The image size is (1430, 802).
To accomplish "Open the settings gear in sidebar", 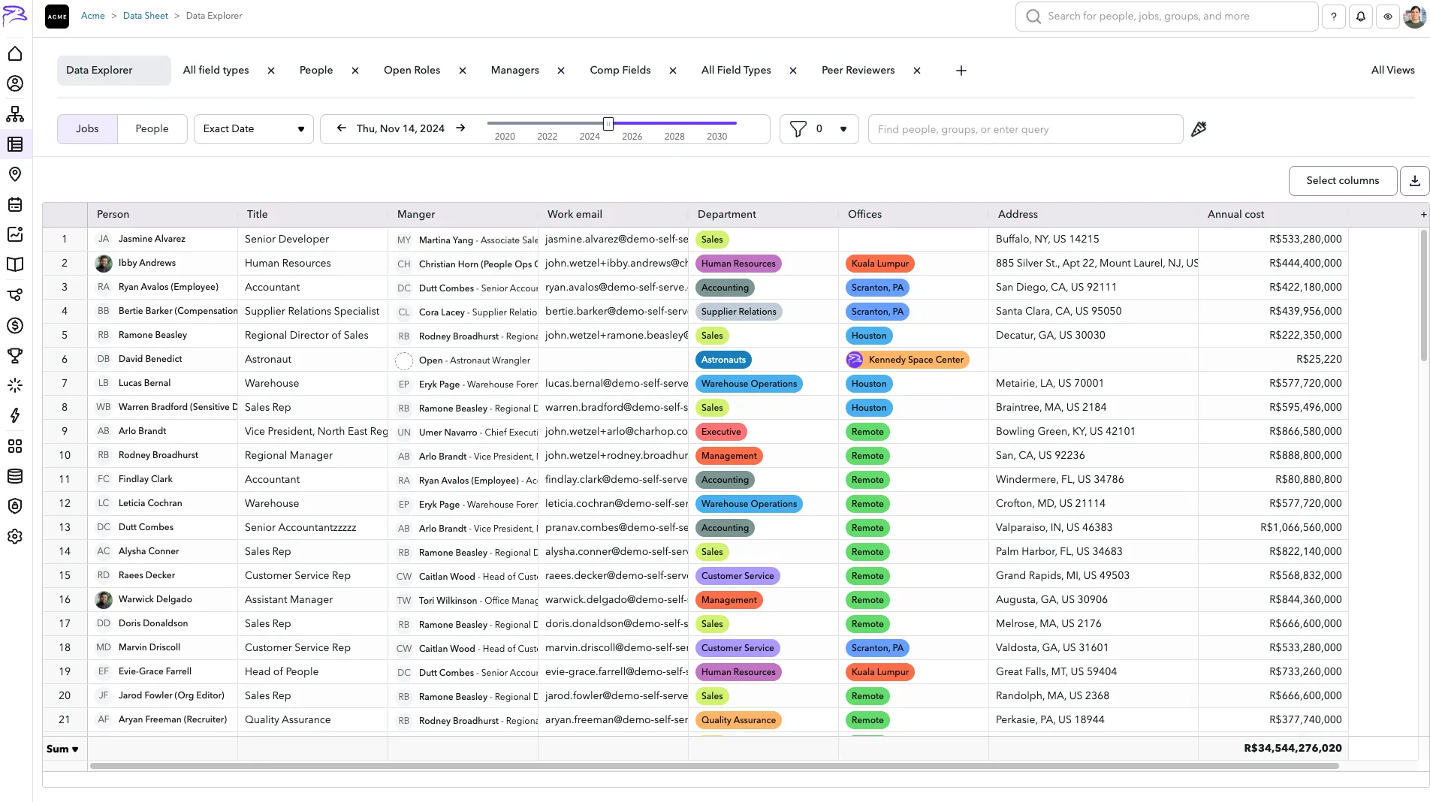I will 15,536.
